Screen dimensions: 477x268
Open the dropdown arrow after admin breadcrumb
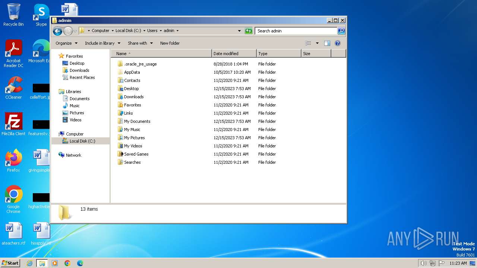point(177,31)
